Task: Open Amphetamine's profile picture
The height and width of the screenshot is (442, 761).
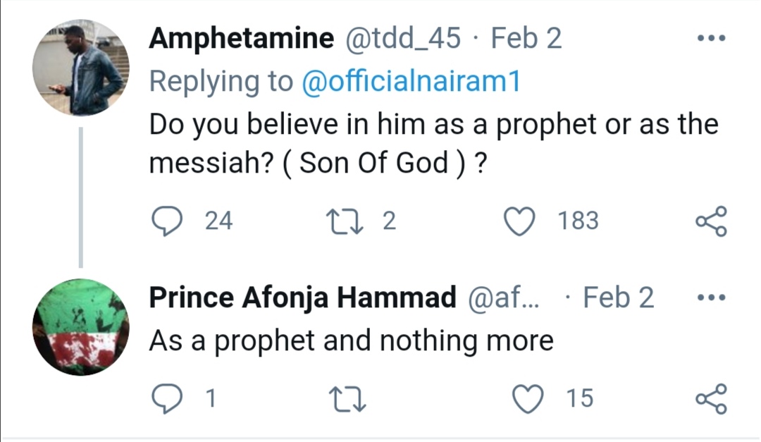Action: click(x=80, y=67)
